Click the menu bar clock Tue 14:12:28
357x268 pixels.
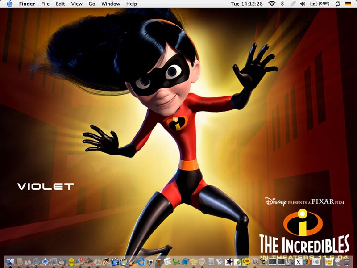[x=247, y=4]
